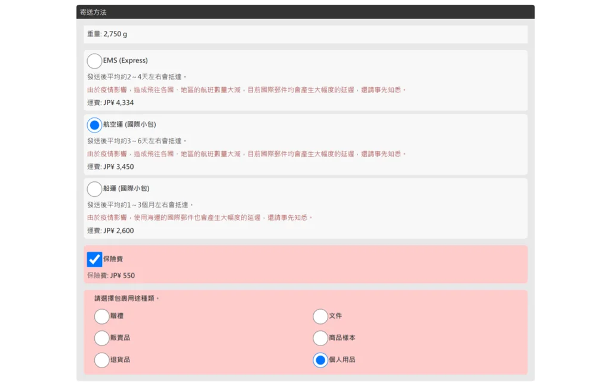Select the EMS (Express) shipping radio button

pos(94,61)
